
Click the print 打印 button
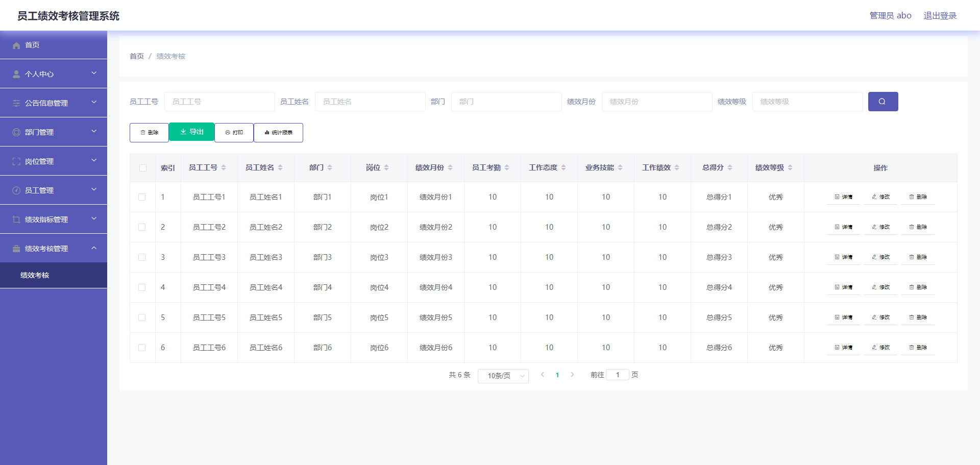[234, 133]
